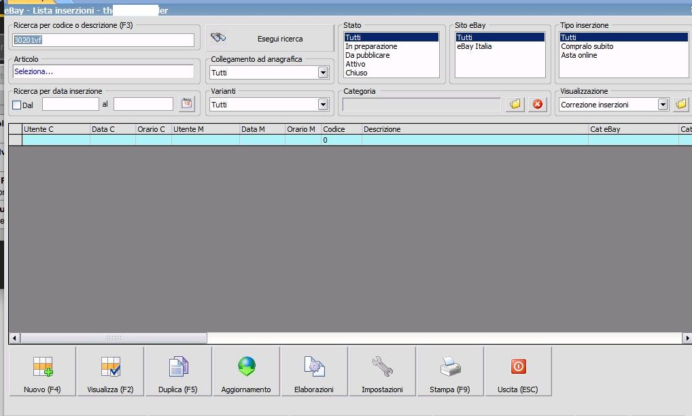
Task: Click Esegui ricerca button
Action: click(270, 38)
